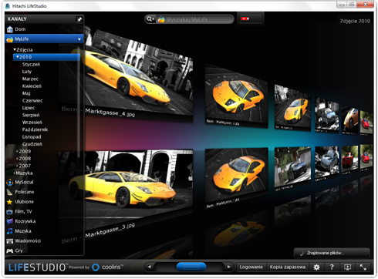Expand the MyLife dropdown arrow

click(79, 39)
